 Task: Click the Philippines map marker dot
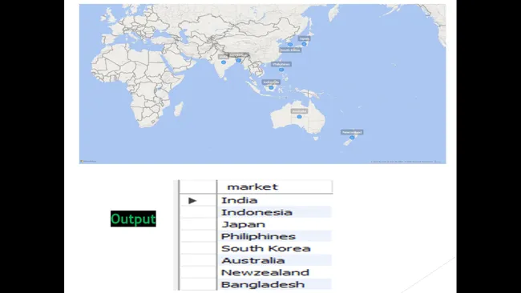click(281, 70)
